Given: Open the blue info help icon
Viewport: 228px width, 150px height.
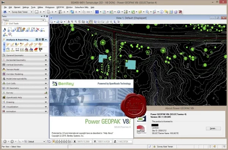Looking at the screenshot, I should pos(161,12).
